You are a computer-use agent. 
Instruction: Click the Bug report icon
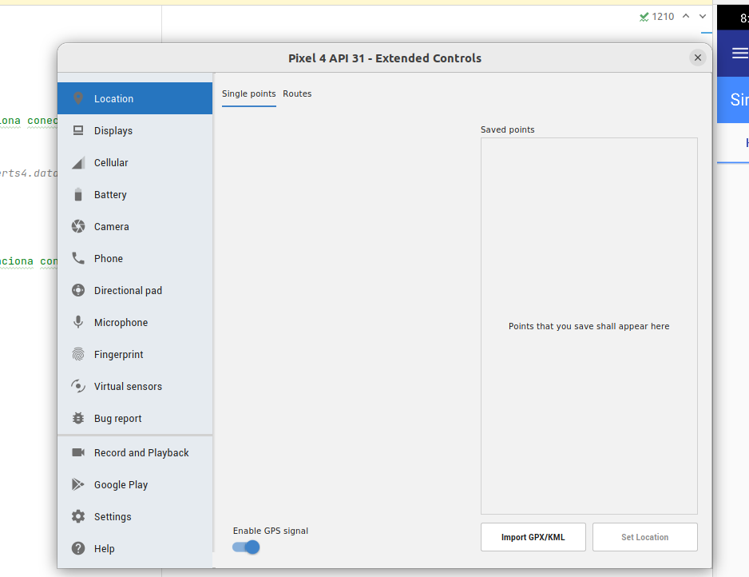tap(77, 418)
